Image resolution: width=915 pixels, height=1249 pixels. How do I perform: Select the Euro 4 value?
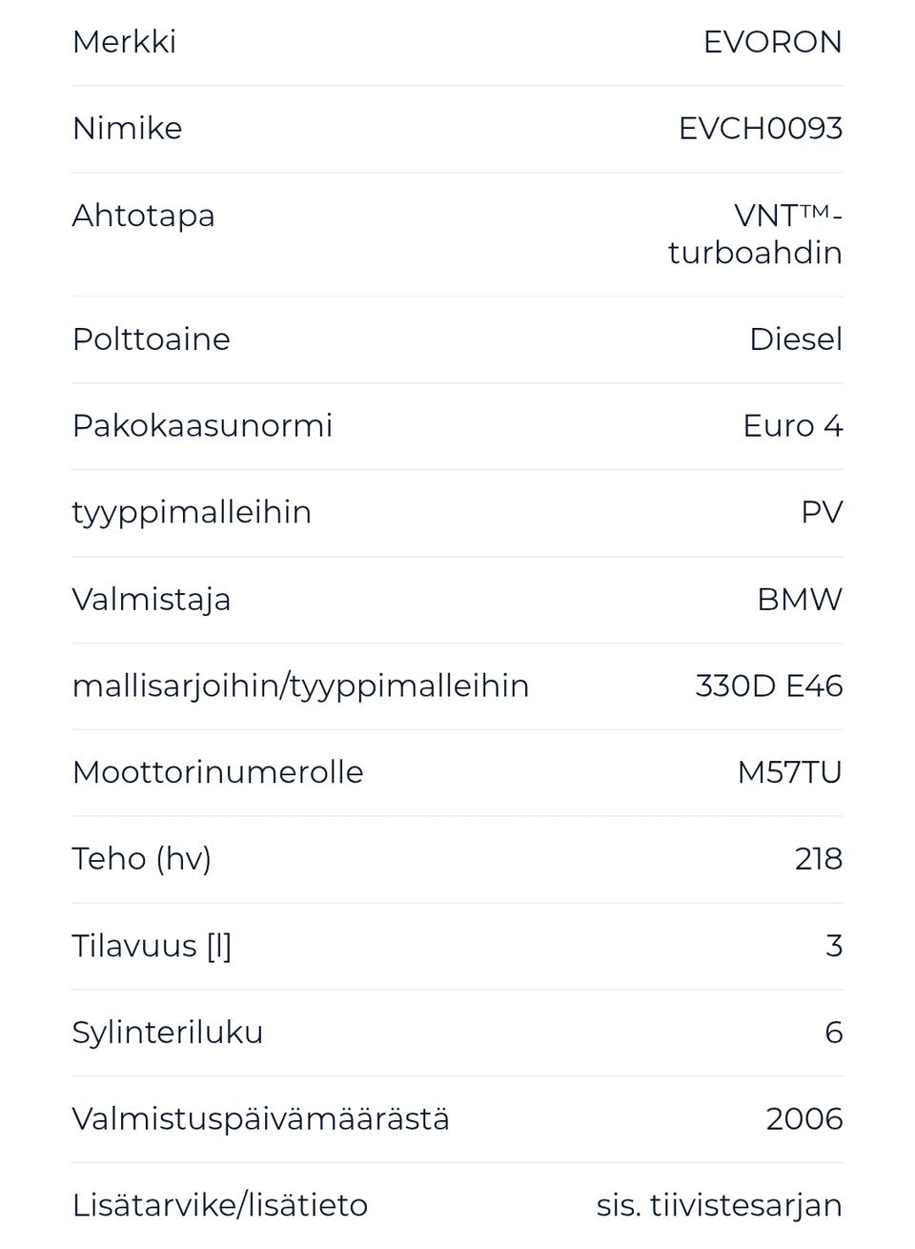pyautogui.click(x=793, y=426)
